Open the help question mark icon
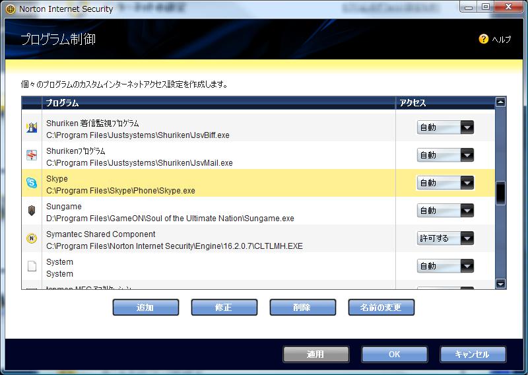This screenshot has height=375, width=528. [x=483, y=39]
